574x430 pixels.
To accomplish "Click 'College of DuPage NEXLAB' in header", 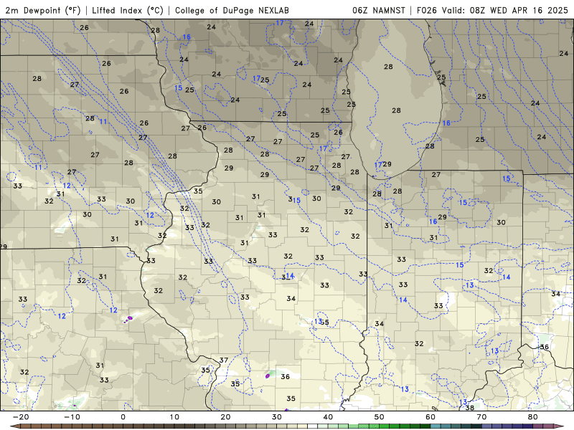I will (232, 10).
